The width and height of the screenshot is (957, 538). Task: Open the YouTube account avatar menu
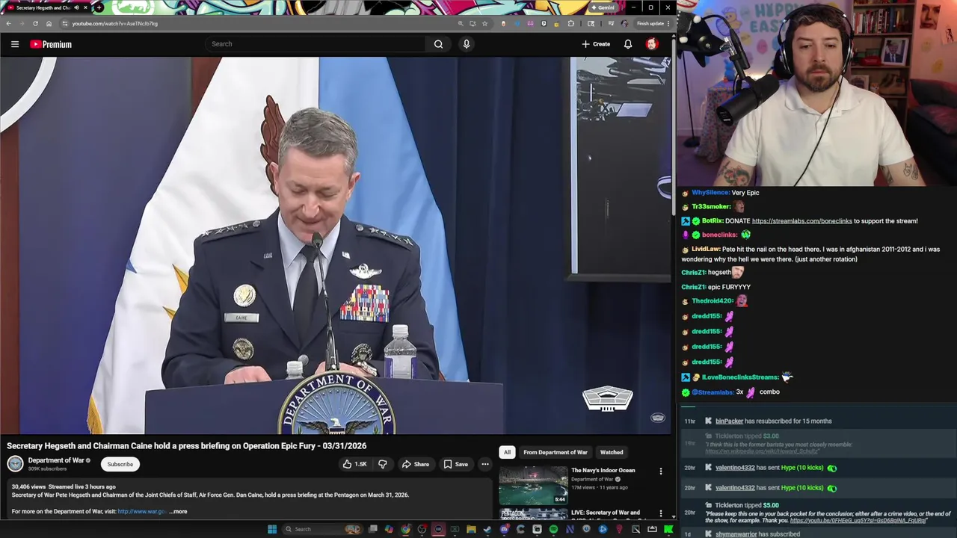[x=652, y=44]
